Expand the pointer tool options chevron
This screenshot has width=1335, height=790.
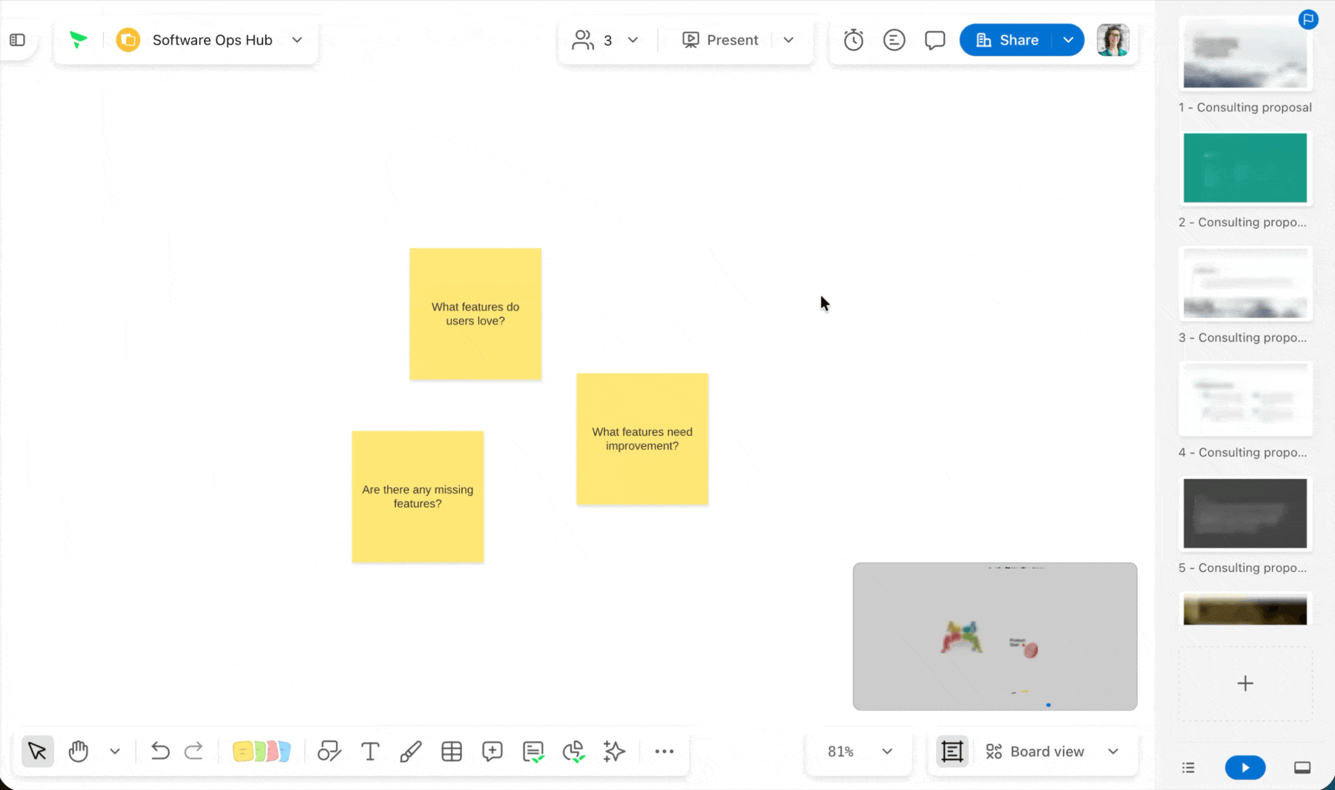[x=115, y=751]
